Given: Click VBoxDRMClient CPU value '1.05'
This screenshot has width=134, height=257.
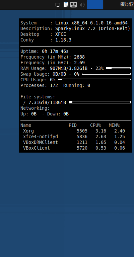Looking at the screenshot, I should click(x=101, y=142).
